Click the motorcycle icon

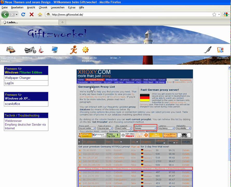tap(30, 50)
